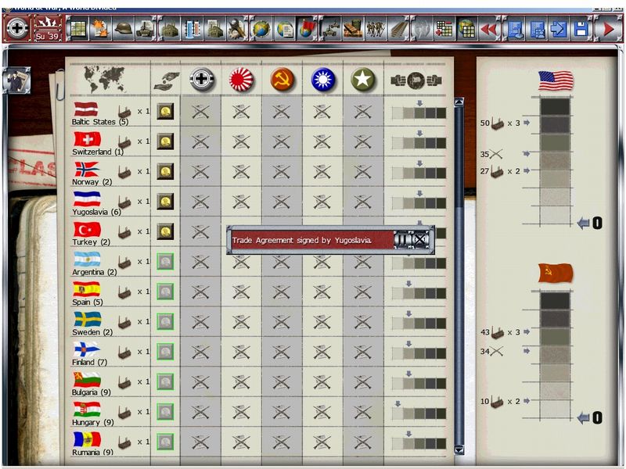Click the USA flag in right panel
The height and width of the screenshot is (469, 626).
[x=556, y=81]
